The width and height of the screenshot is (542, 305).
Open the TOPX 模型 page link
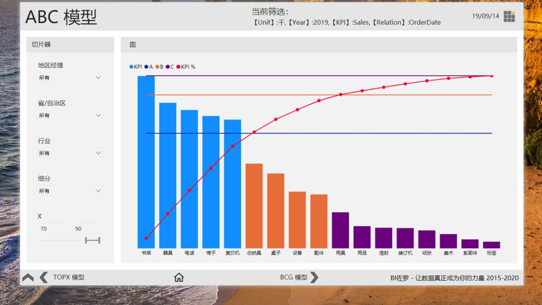[68, 277]
